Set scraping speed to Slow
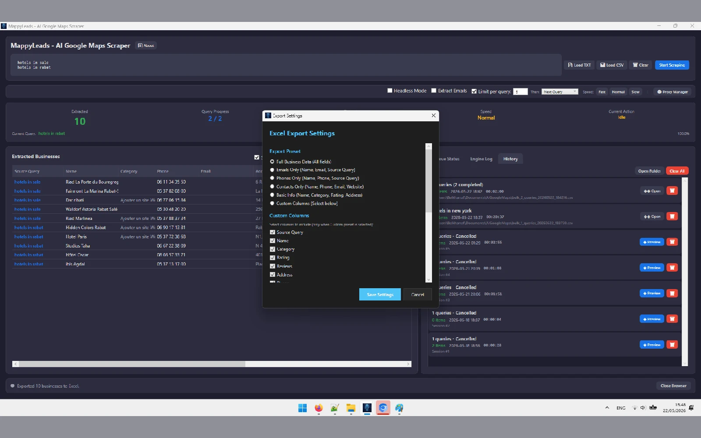Screen dimensions: 701x438 (x=635, y=92)
